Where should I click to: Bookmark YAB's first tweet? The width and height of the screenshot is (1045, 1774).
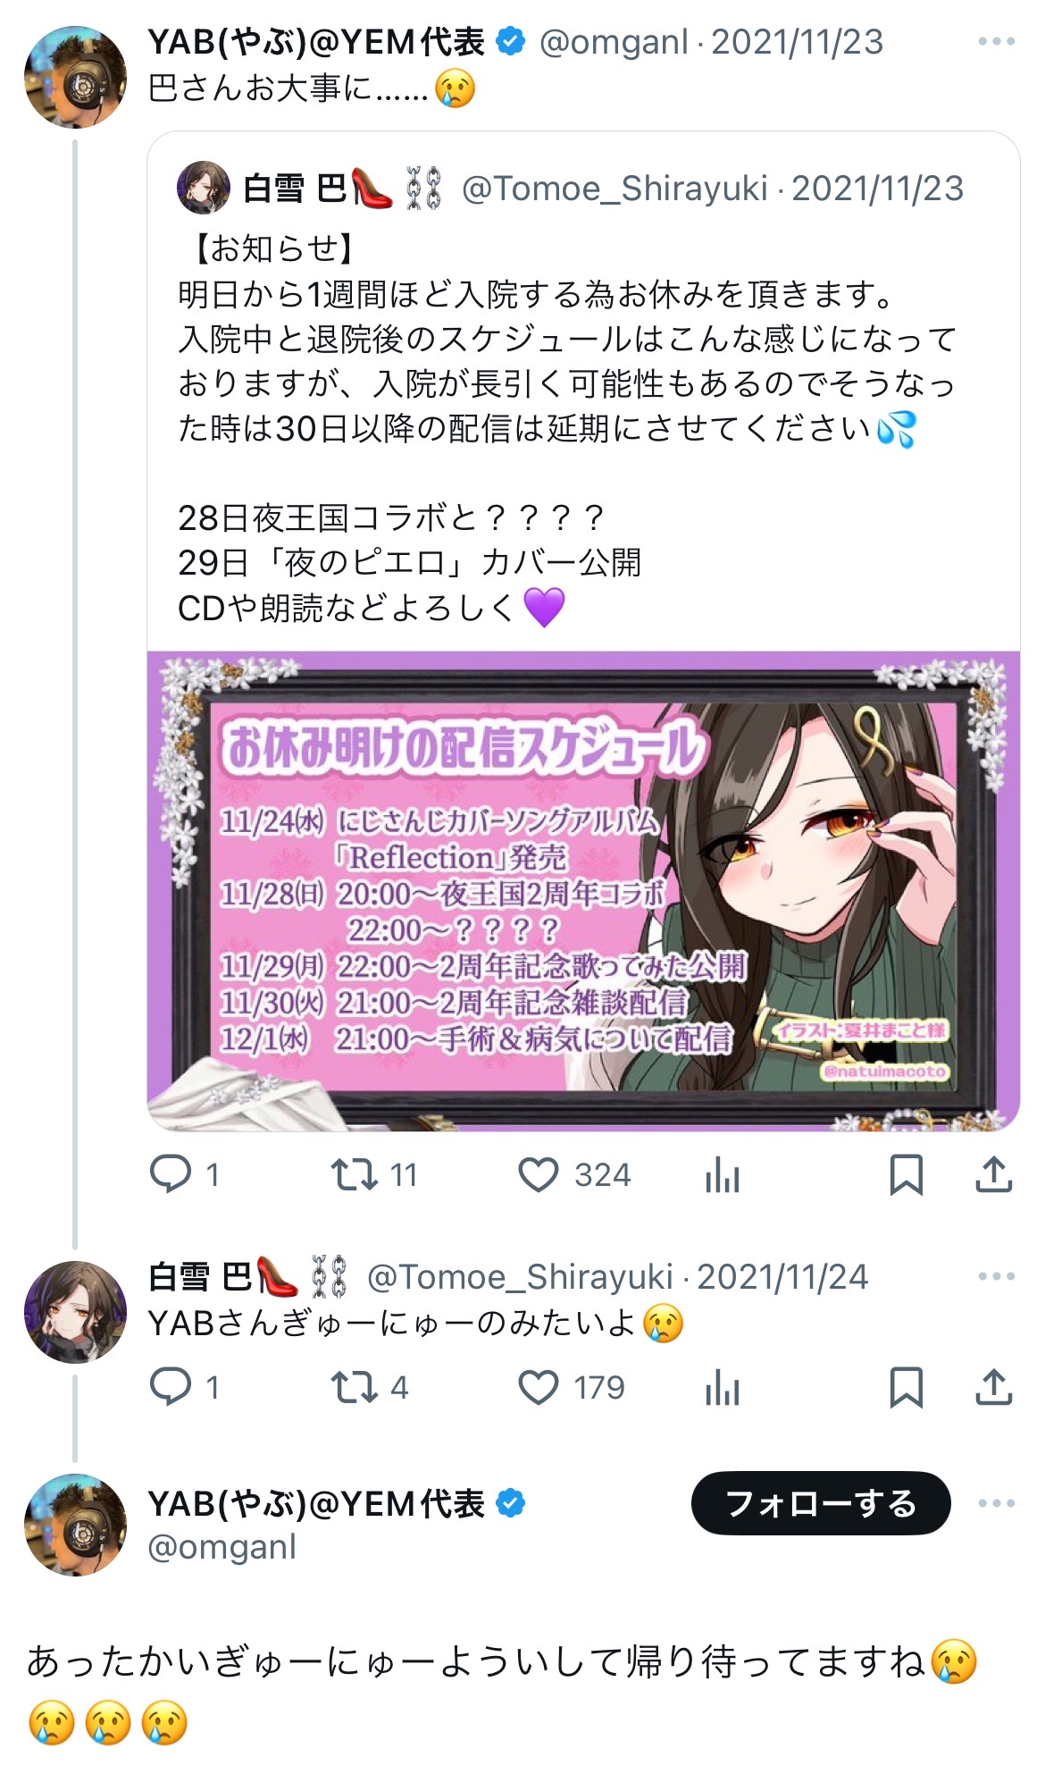pyautogui.click(x=907, y=1174)
